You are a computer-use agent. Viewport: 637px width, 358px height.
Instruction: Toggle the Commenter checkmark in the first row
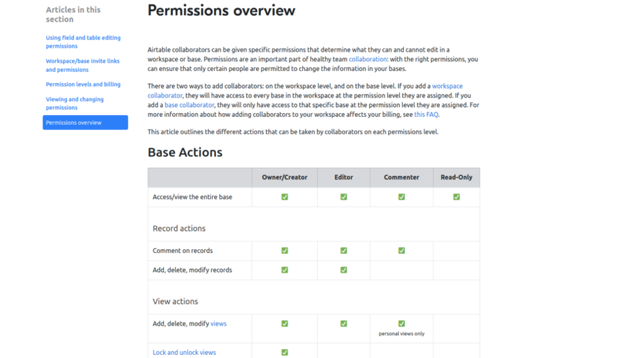pos(401,196)
